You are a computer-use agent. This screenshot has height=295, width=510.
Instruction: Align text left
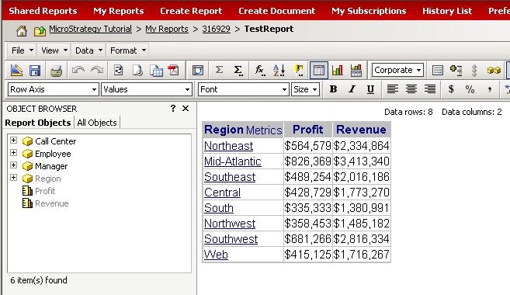click(393, 89)
